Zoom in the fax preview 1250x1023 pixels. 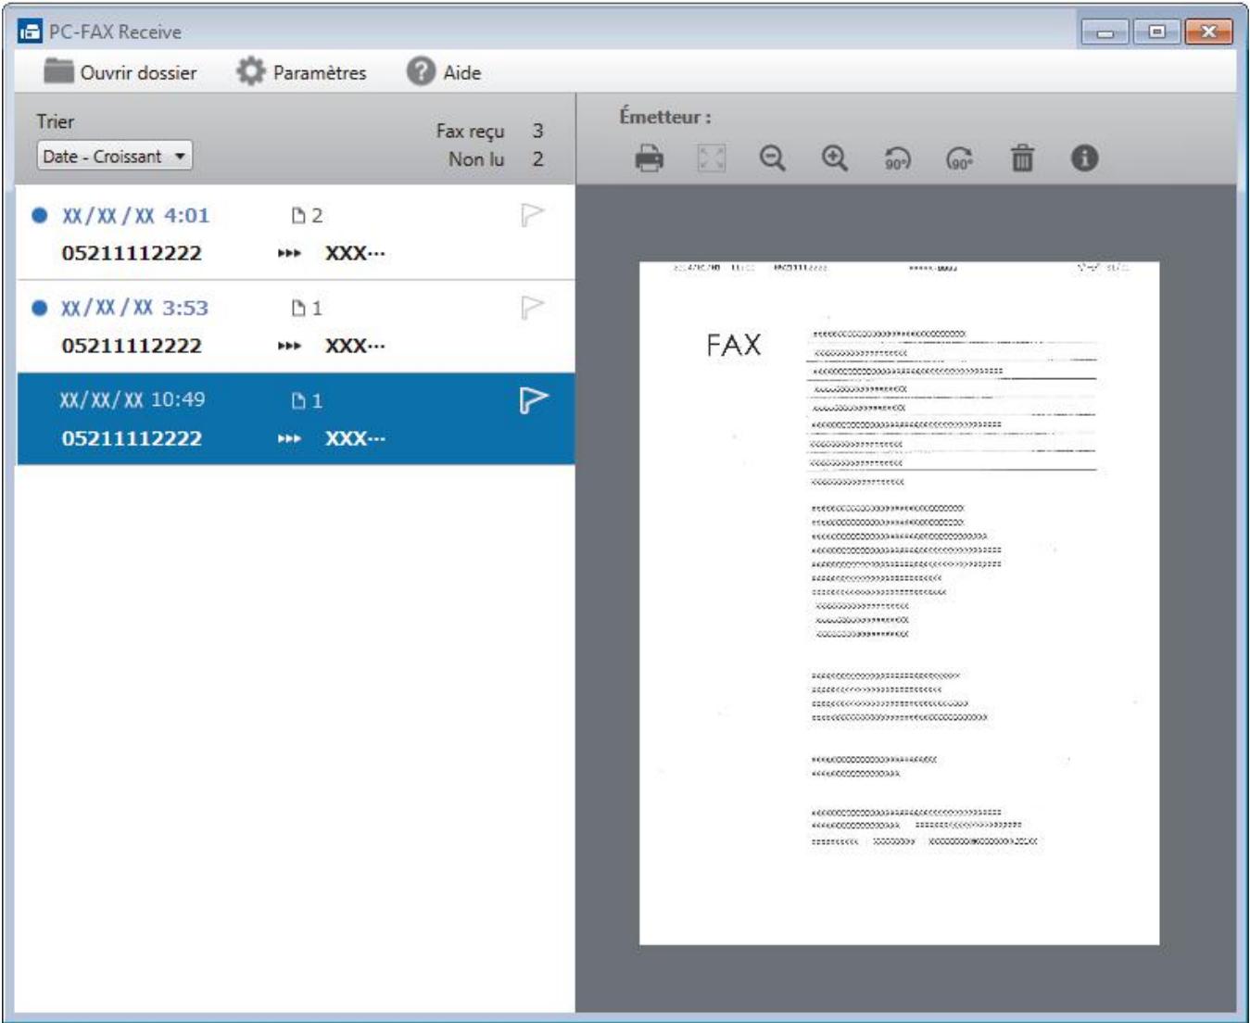pos(835,158)
